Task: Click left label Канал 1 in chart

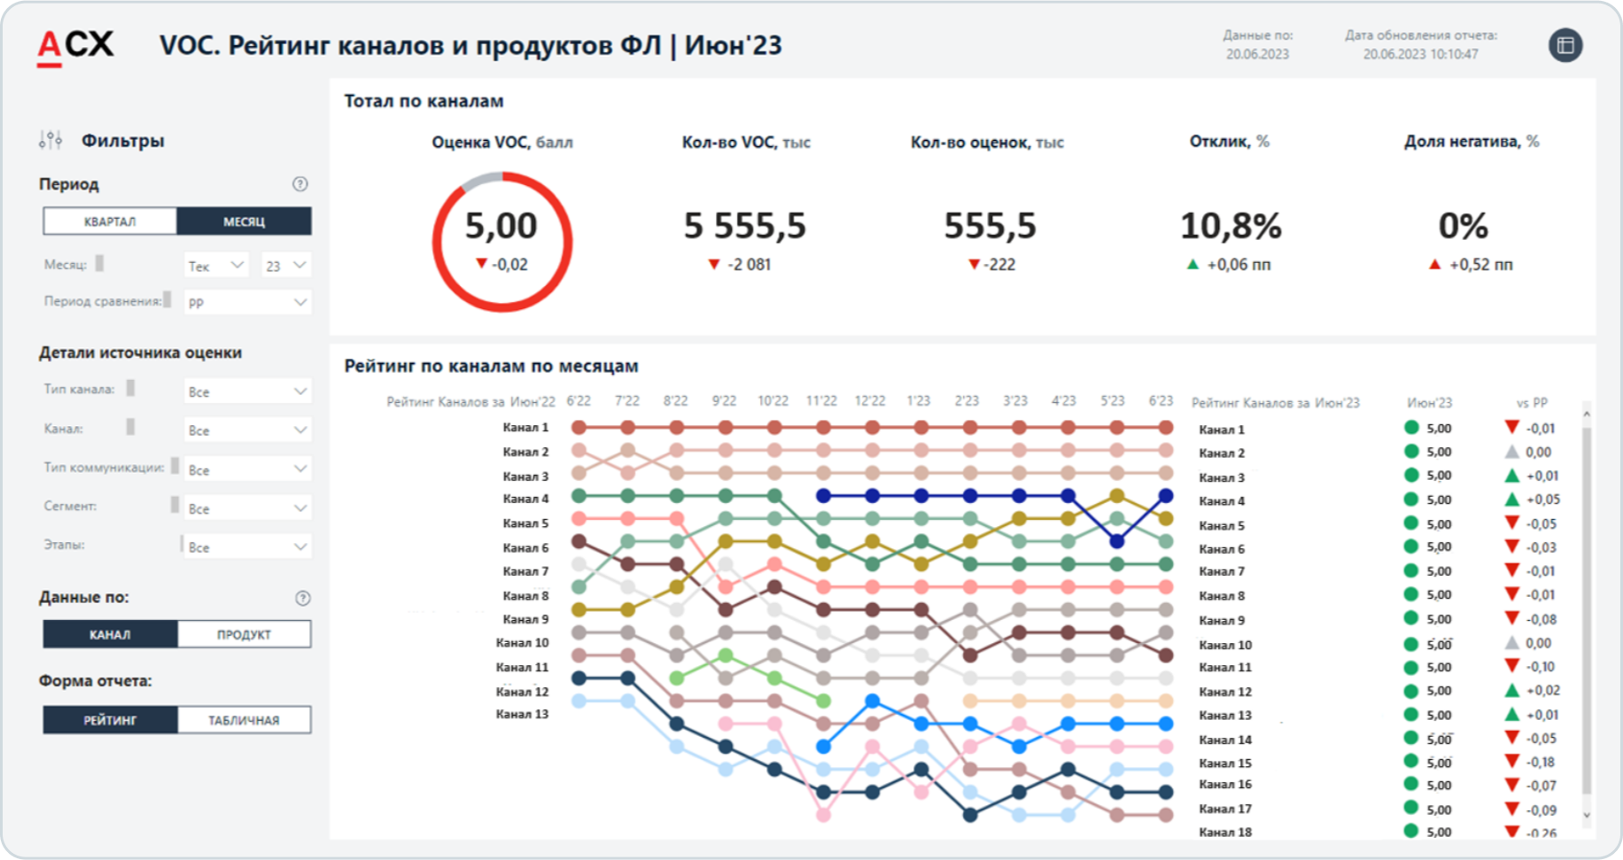Action: click(x=525, y=427)
